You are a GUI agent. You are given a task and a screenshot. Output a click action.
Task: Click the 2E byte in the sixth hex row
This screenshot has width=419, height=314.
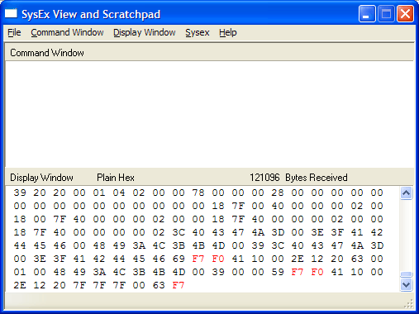coord(298,259)
